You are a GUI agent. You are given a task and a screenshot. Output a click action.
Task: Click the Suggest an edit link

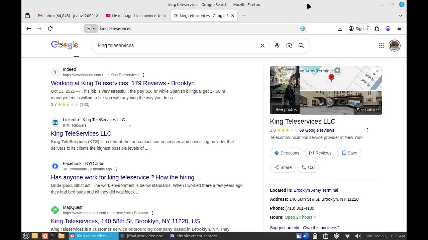pos(285,228)
